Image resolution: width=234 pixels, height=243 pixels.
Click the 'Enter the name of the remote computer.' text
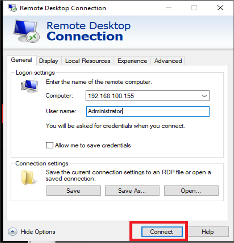pyautogui.click(x=99, y=82)
